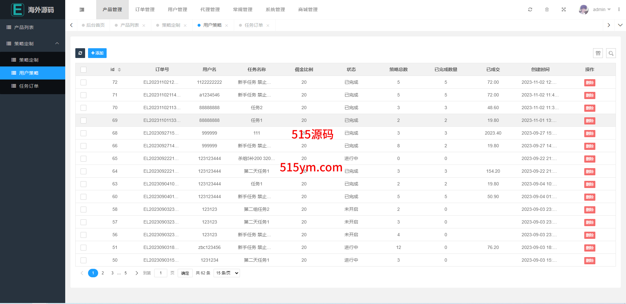Click the dark table refresh button
Screen dimensions: 626x304
pyautogui.click(x=80, y=53)
